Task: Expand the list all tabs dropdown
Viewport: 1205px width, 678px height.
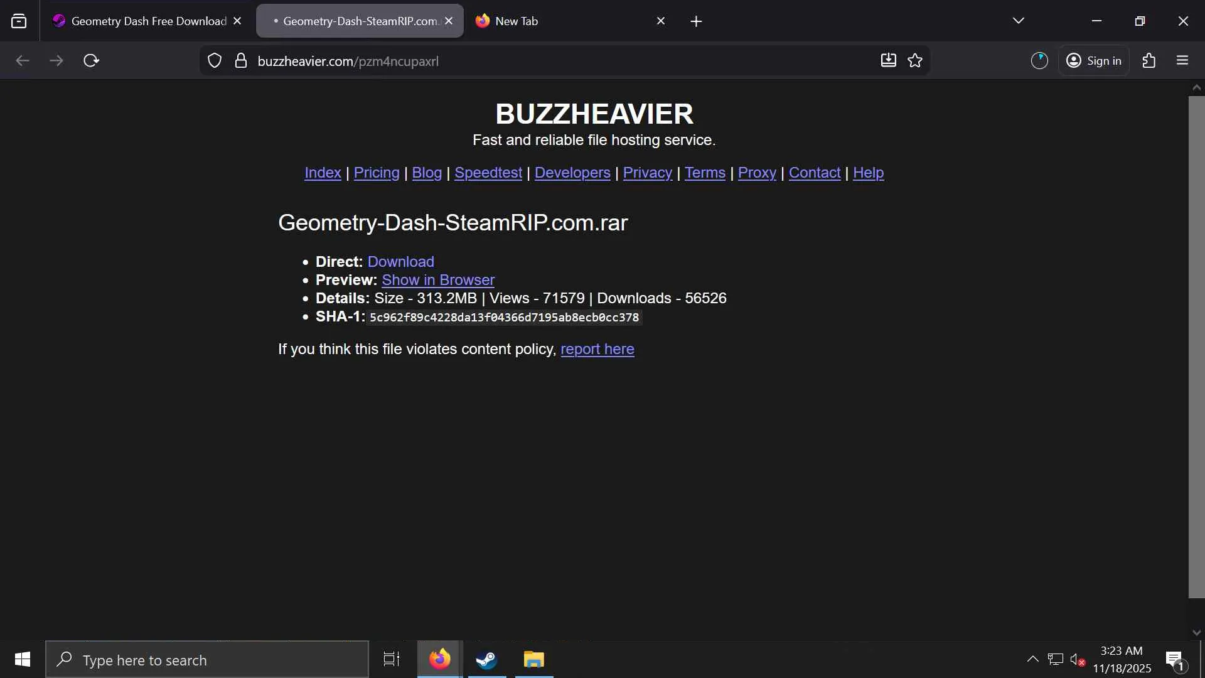Action: point(1018,21)
